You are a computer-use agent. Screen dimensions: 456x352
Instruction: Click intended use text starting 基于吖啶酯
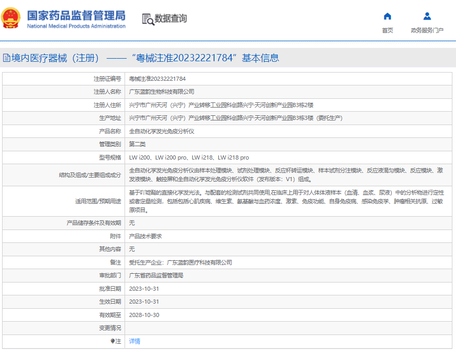(x=287, y=201)
